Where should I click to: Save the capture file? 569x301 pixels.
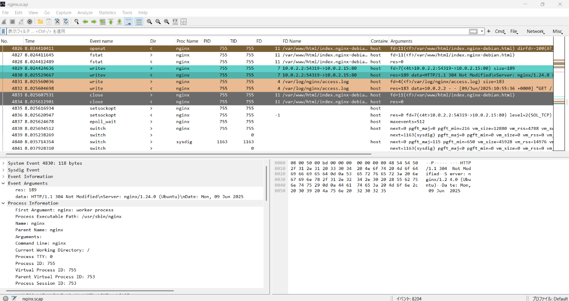coord(49,21)
